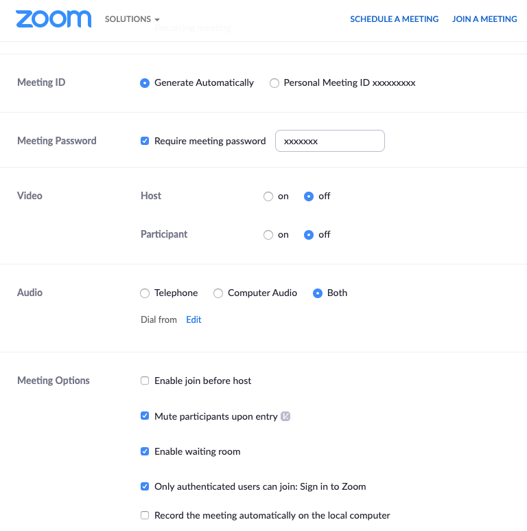Disable the Enable waiting room checkbox
The height and width of the screenshot is (531, 527).
pos(145,451)
